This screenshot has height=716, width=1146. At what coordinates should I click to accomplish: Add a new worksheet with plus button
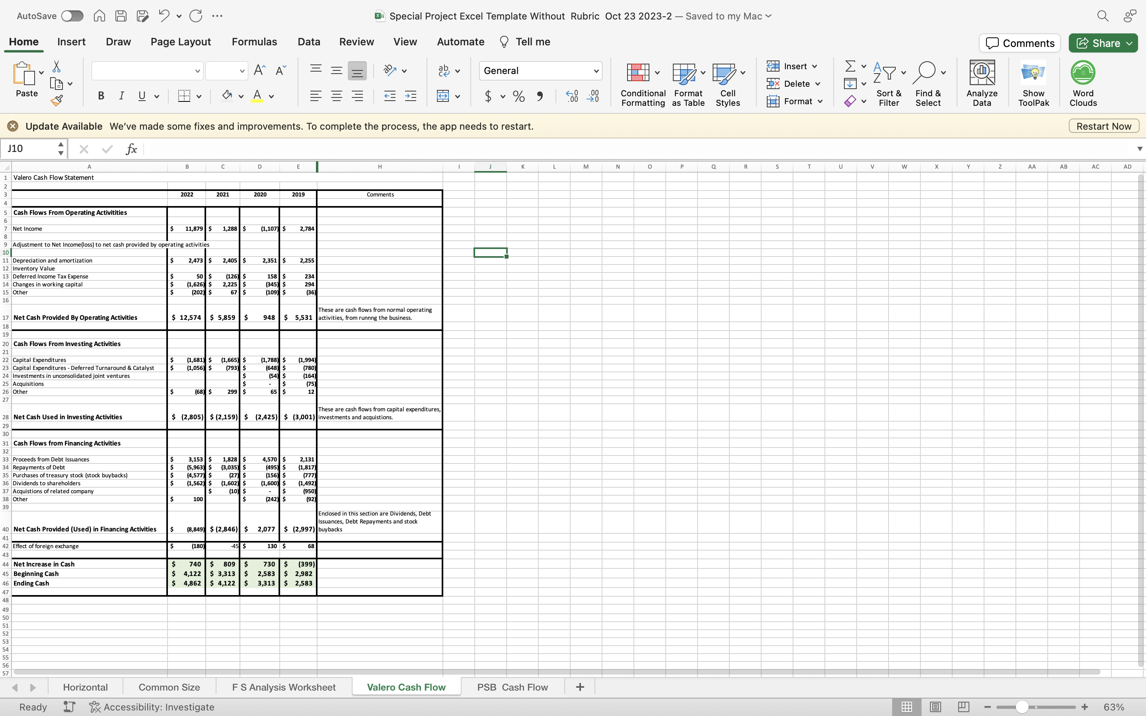tap(580, 687)
